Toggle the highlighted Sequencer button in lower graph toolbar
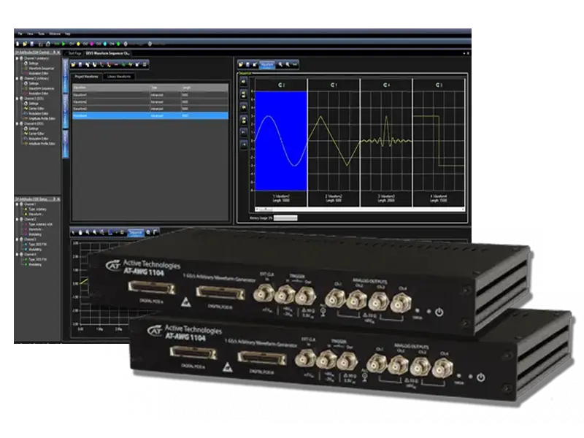This screenshot has width=584, height=438. pos(134,232)
